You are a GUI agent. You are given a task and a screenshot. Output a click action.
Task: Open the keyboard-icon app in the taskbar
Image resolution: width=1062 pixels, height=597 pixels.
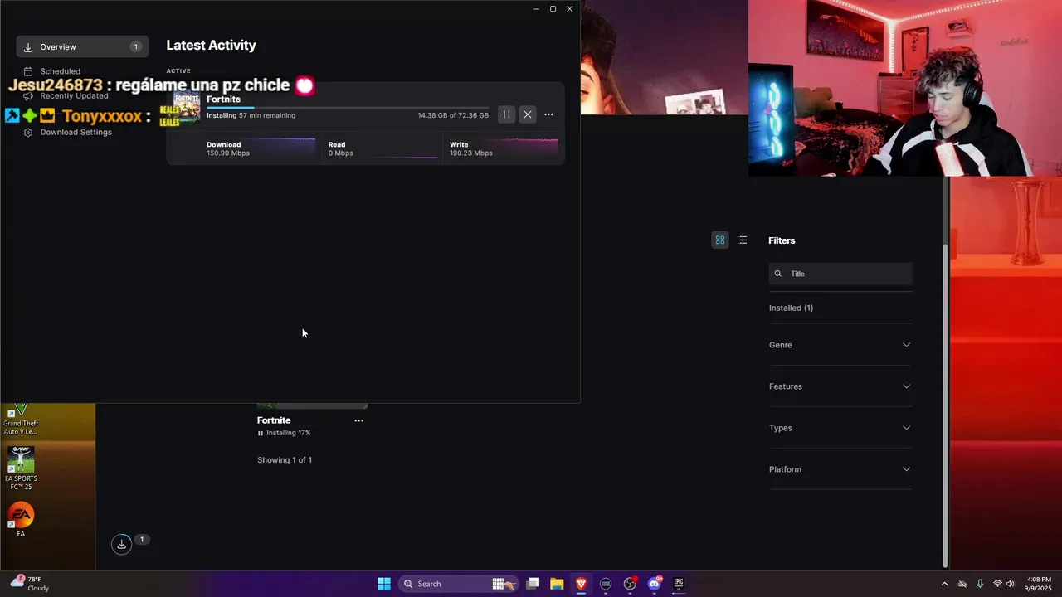pos(606,584)
